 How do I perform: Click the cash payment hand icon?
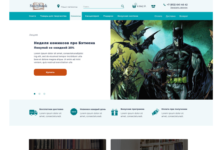tap(155, 112)
